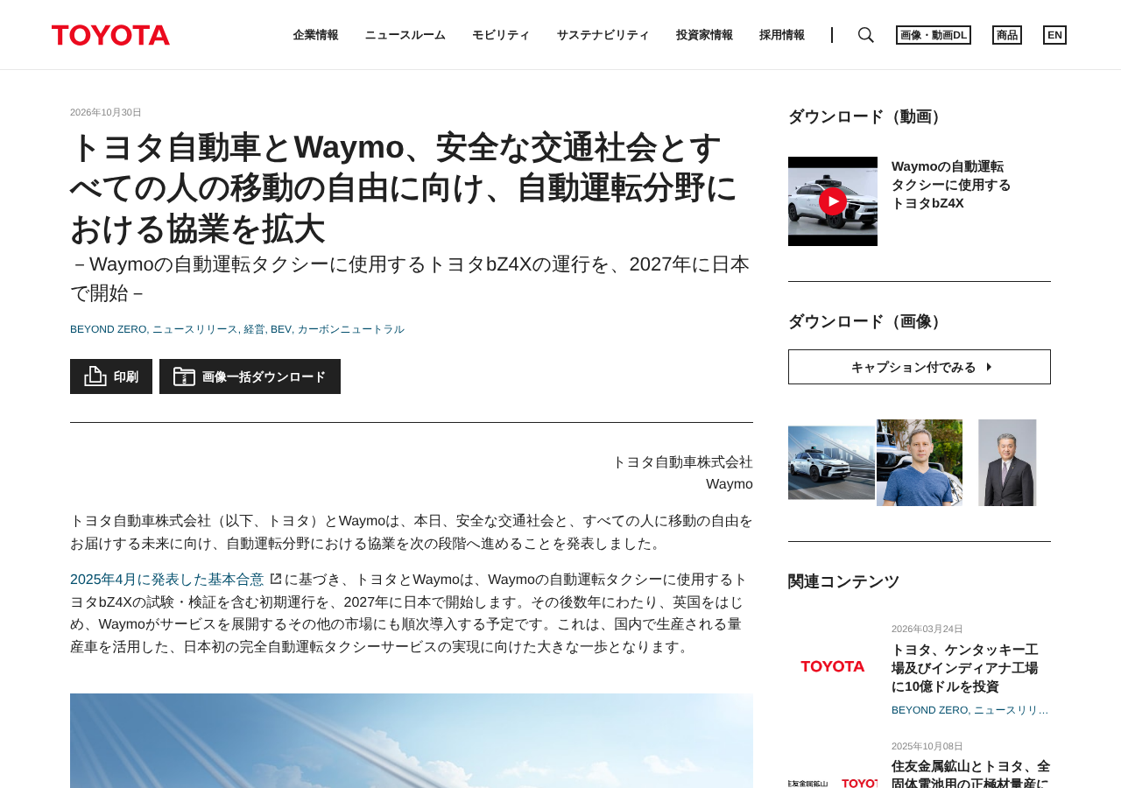Click the ニュースリリース tag under the headline
This screenshot has height=788, width=1121.
(195, 329)
